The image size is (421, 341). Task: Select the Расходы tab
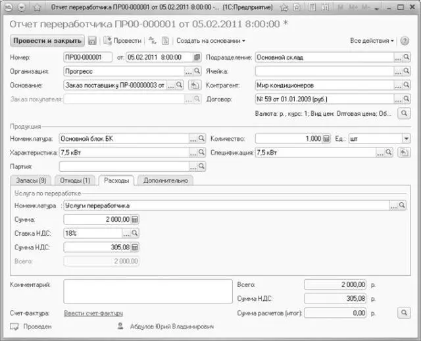coord(116,180)
